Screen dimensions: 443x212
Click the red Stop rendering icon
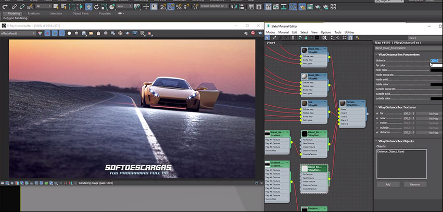(253, 33)
